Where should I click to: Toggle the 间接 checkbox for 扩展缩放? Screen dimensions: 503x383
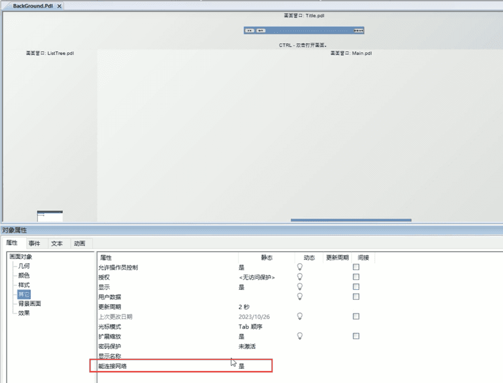pos(356,336)
